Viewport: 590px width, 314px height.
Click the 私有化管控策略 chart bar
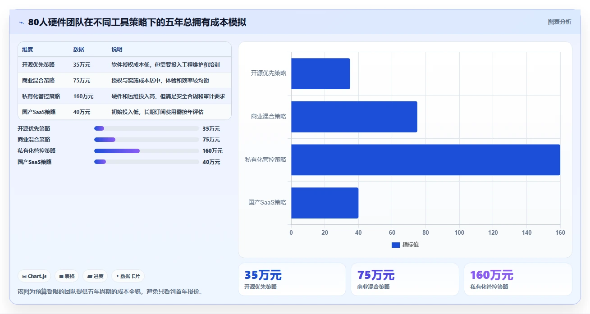coord(425,160)
